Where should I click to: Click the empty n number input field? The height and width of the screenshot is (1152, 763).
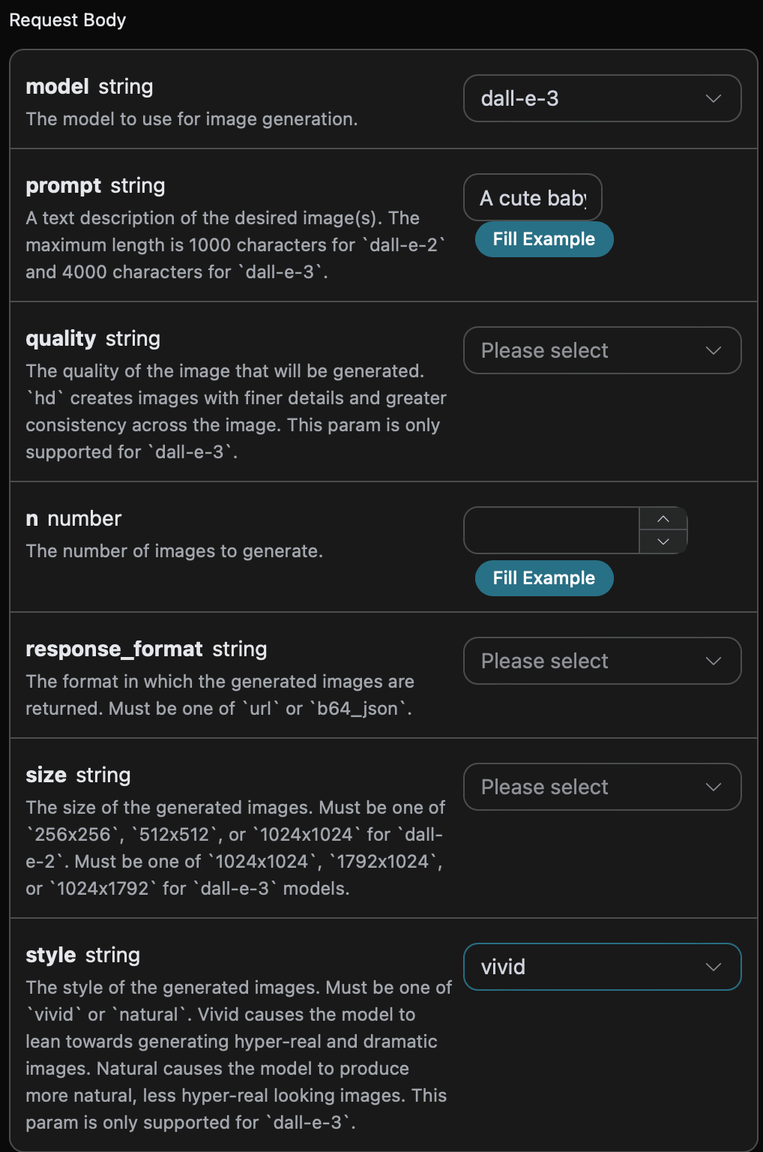click(x=551, y=530)
